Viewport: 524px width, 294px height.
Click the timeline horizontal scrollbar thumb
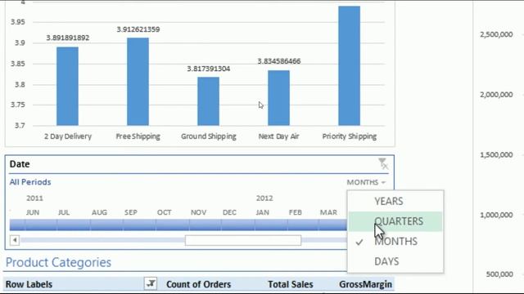(x=243, y=240)
